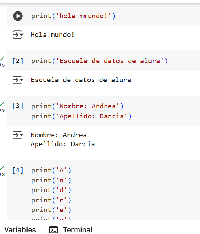Image resolution: width=200 pixels, height=234 pixels.
Task: Click the 'Apellido: Darcia' output line
Action: (x=63, y=144)
